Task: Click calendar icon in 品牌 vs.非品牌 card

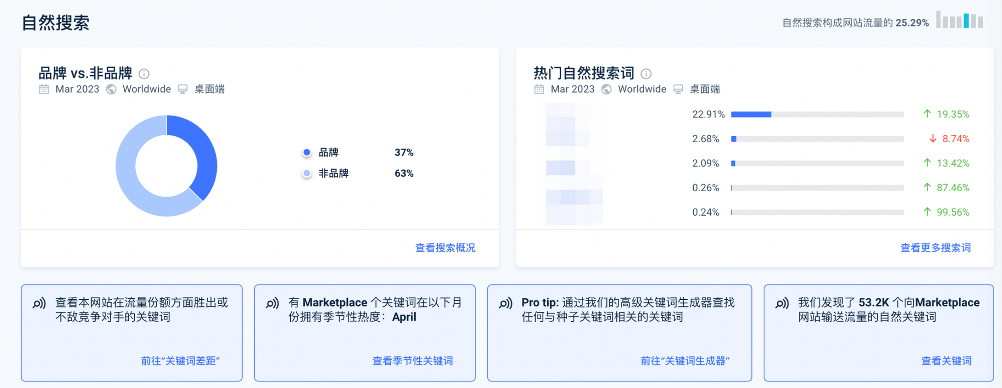Action: click(44, 89)
